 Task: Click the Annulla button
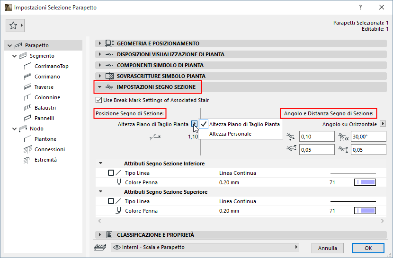pyautogui.click(x=328, y=248)
